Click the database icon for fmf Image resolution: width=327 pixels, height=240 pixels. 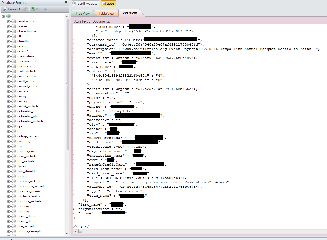click(x=14, y=146)
